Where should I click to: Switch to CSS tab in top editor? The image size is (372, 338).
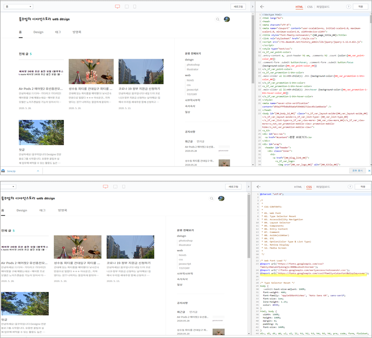(x=310, y=7)
